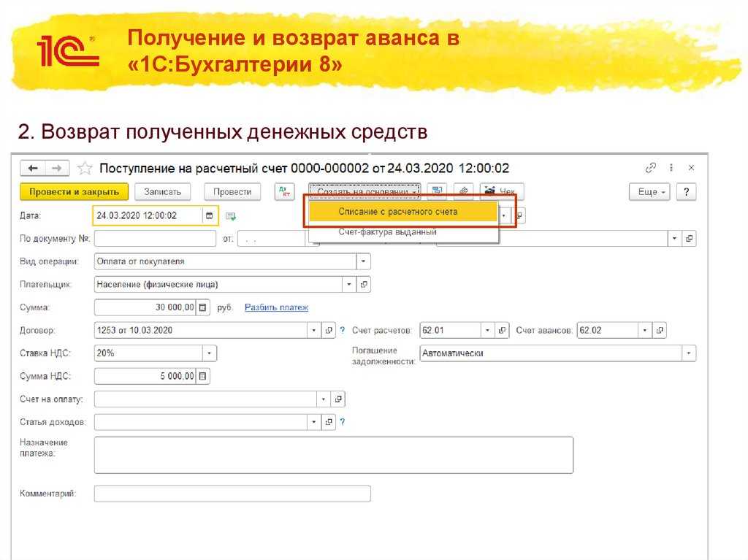The width and height of the screenshot is (748, 560).
Task: Select Счет-фактура выданный menu item
Action: [403, 232]
